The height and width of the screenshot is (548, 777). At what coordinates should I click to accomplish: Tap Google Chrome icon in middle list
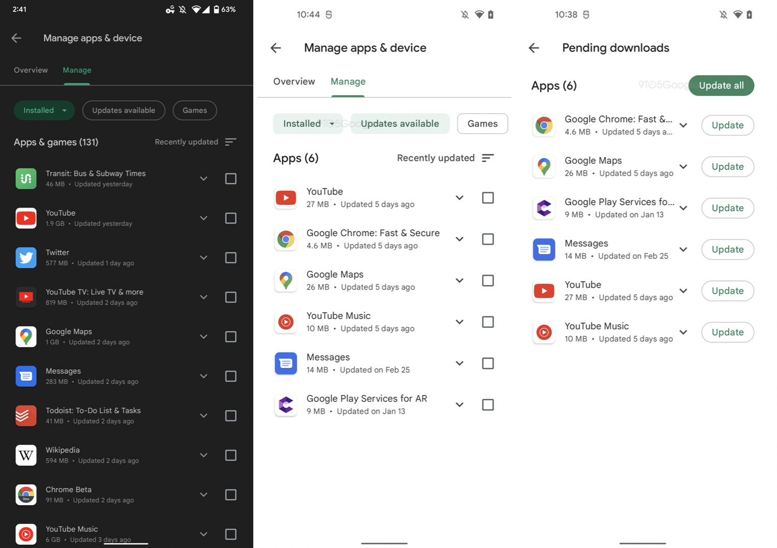coord(286,239)
